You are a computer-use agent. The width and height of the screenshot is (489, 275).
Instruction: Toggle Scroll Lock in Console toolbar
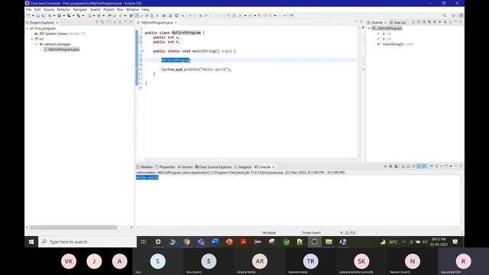[x=408, y=167]
